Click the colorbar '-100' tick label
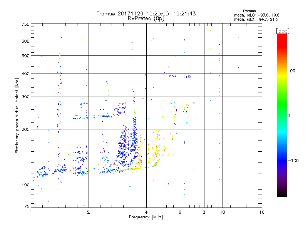The image size is (308, 231). pyautogui.click(x=293, y=161)
